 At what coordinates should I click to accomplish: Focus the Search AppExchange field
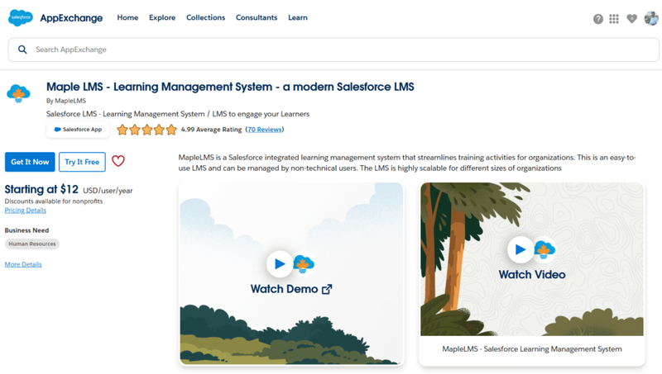333,50
